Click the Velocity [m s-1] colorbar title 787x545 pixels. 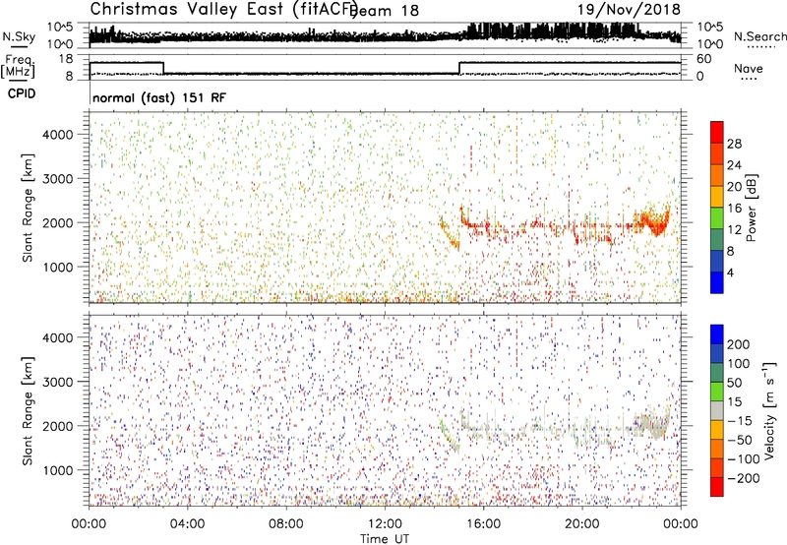click(x=769, y=410)
